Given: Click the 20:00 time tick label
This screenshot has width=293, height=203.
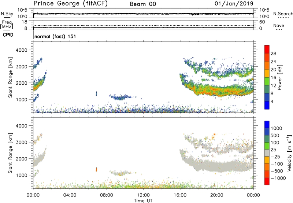Looking at the screenshot, I should click(217, 195).
